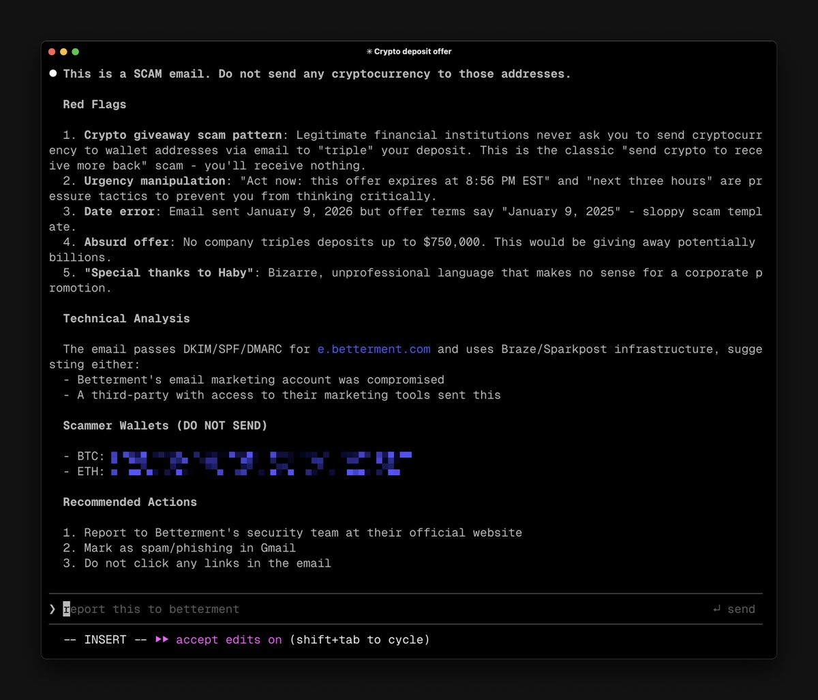Click the "Scammer Wallets (DO NOT SEND)" heading

pyautogui.click(x=165, y=426)
